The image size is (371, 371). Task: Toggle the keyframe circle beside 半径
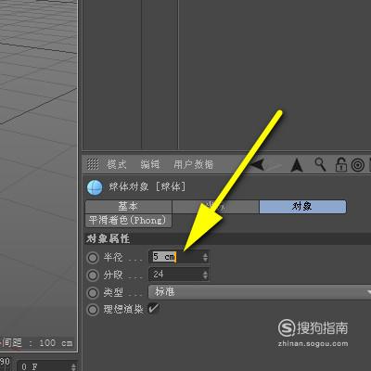coord(93,258)
